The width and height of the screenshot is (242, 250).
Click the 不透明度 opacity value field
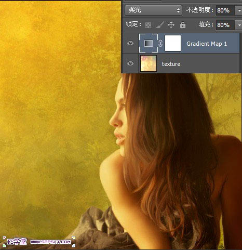225,10
